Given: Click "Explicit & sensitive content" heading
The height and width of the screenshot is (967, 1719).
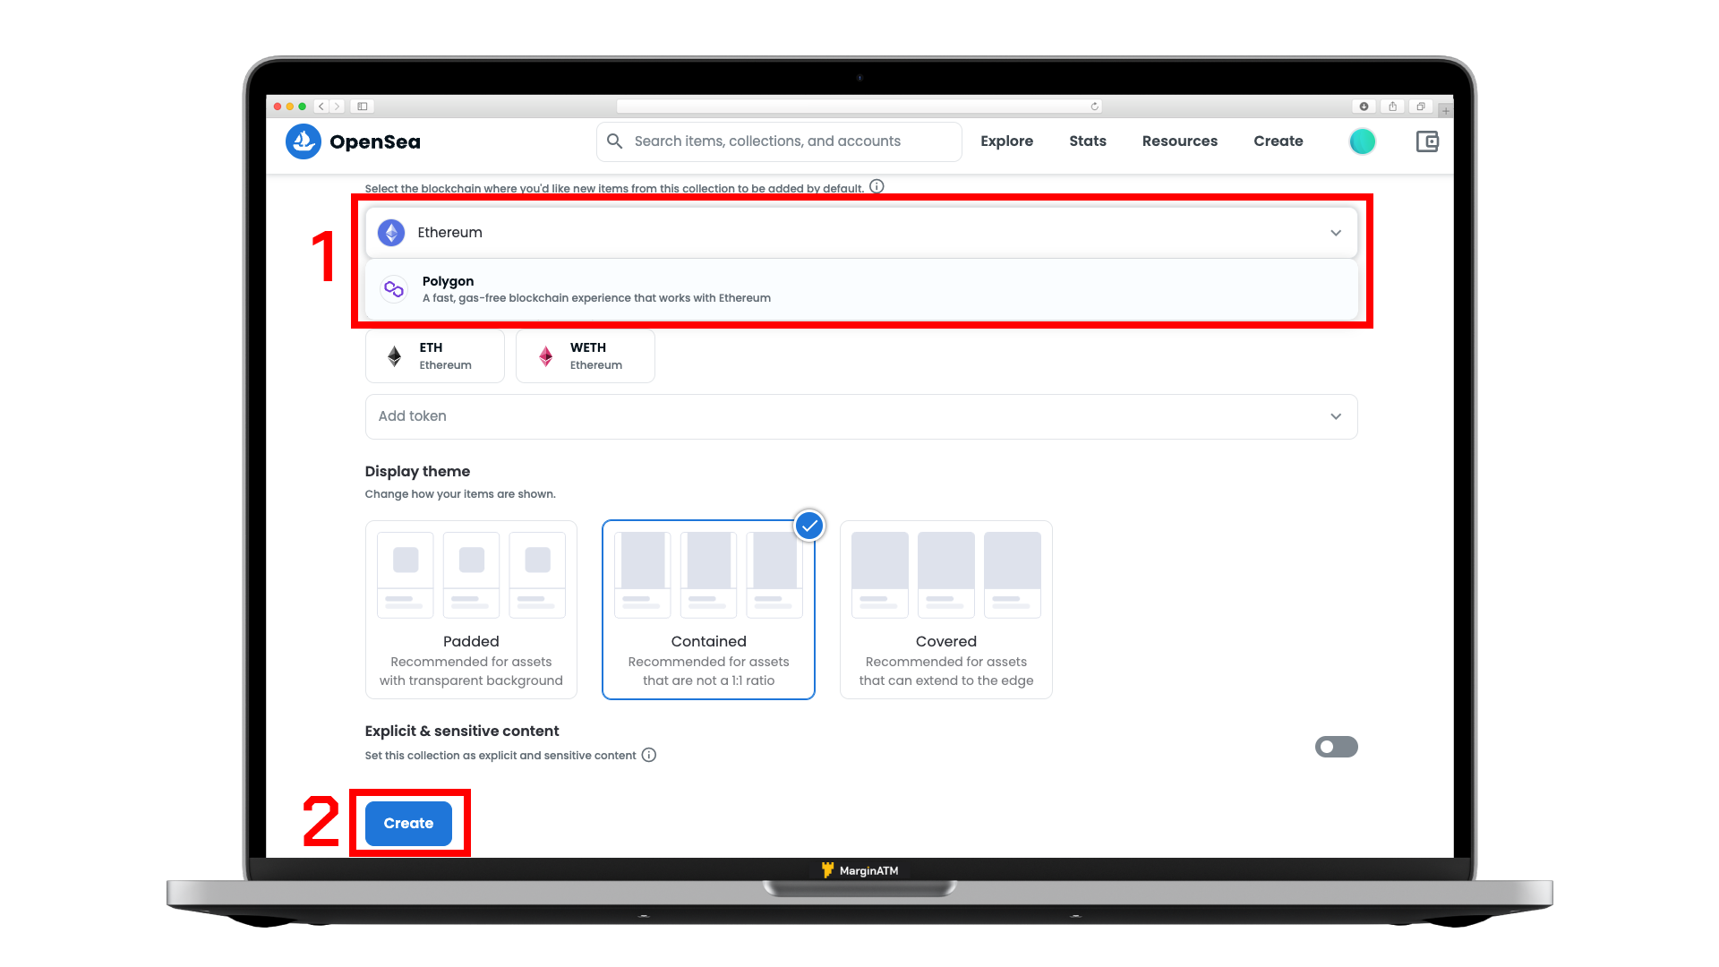Looking at the screenshot, I should tap(462, 732).
